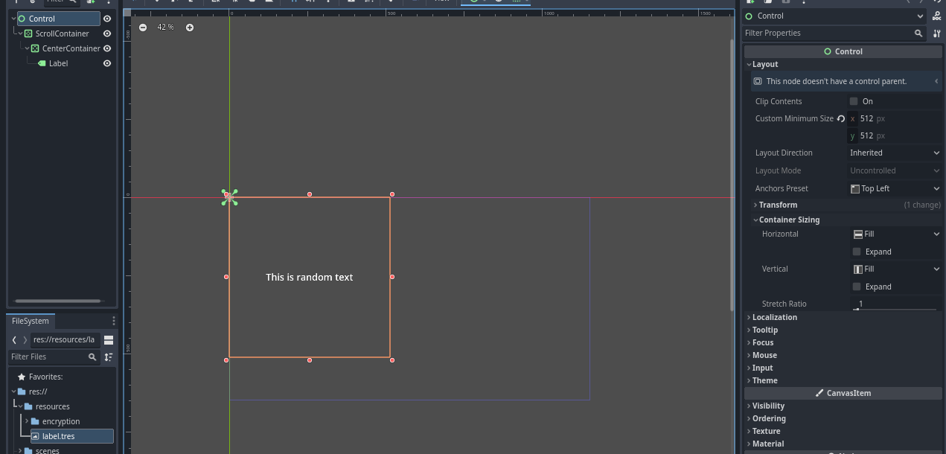Open FileSystem dock three-dot options menu

[x=114, y=321]
